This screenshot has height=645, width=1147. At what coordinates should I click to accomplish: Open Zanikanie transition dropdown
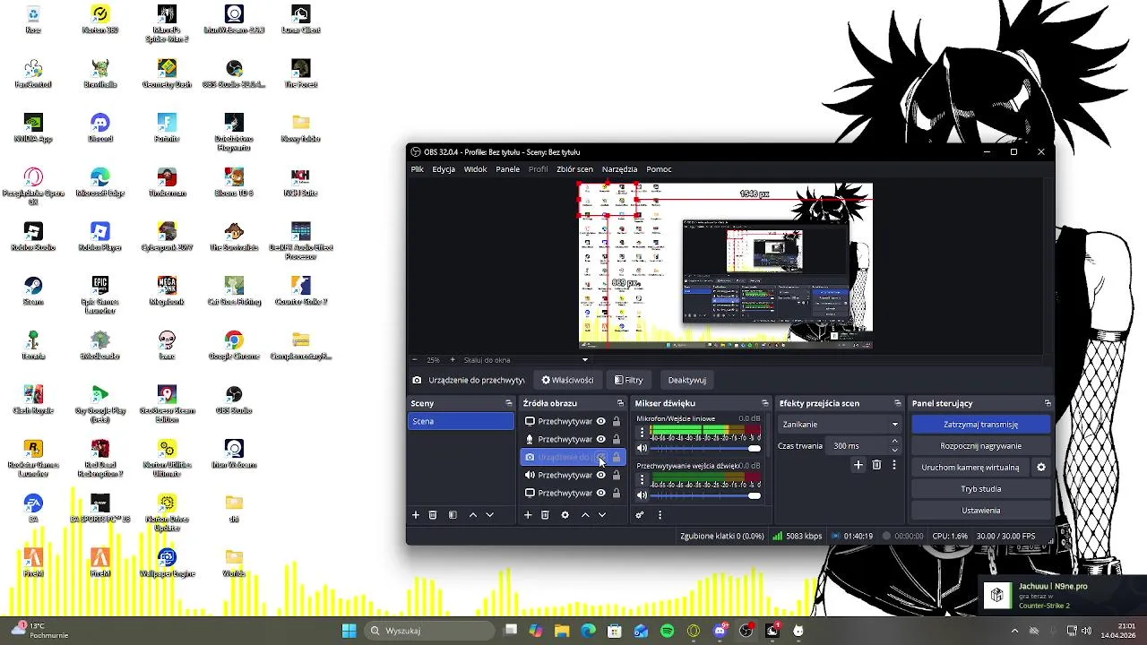coord(840,425)
